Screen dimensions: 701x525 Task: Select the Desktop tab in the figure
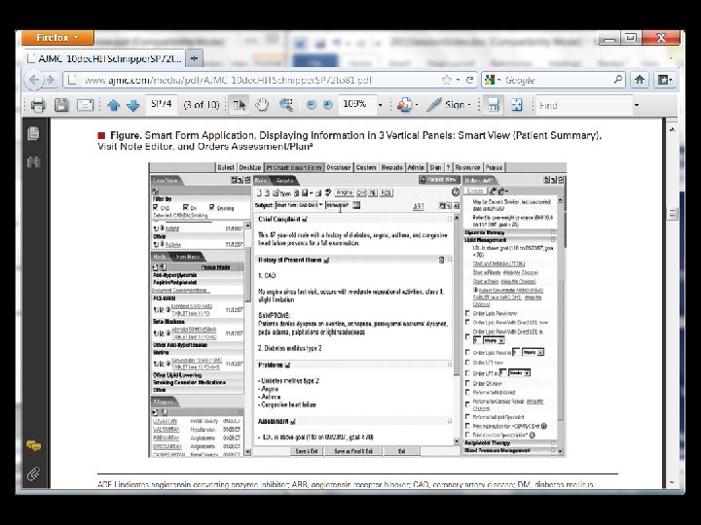[x=250, y=167]
